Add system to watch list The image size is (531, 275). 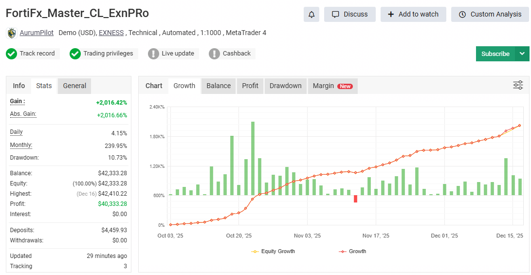pyautogui.click(x=413, y=14)
